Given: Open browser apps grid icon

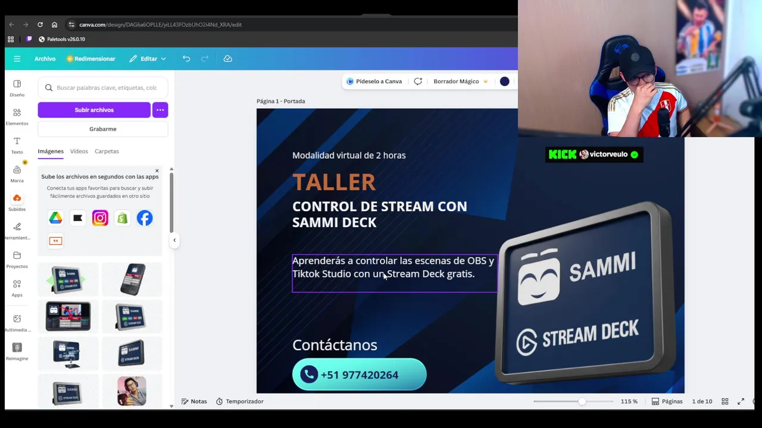Looking at the screenshot, I should tap(10, 39).
